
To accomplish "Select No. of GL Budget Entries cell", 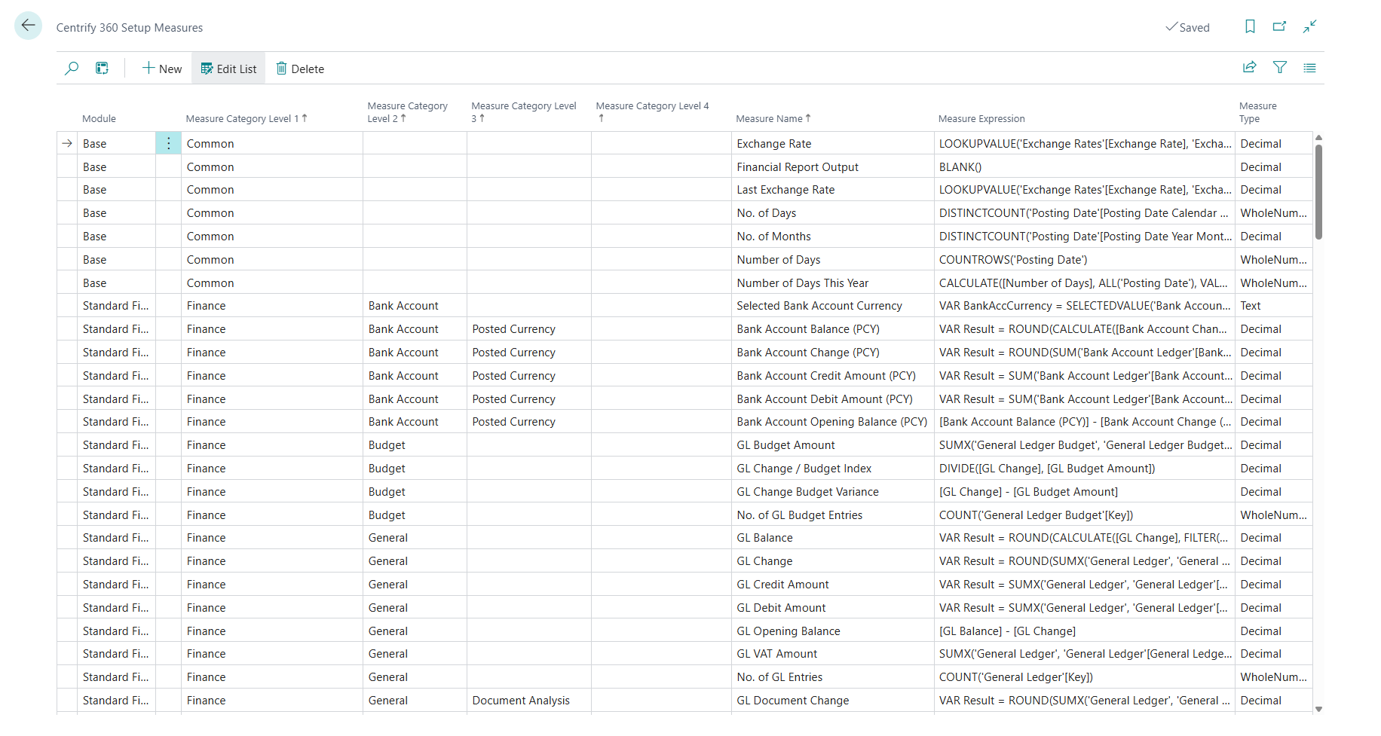I will tap(833, 515).
